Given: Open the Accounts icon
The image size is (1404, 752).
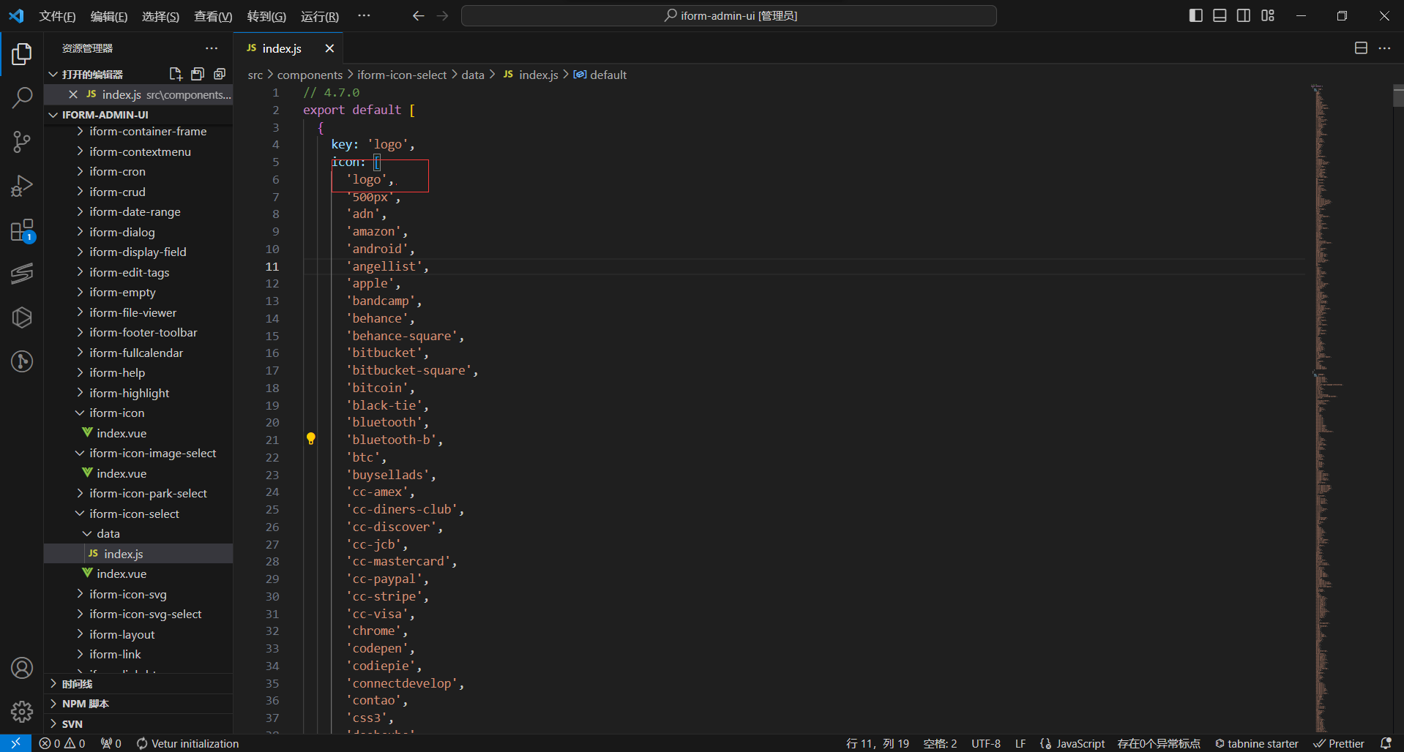Looking at the screenshot, I should [x=22, y=668].
